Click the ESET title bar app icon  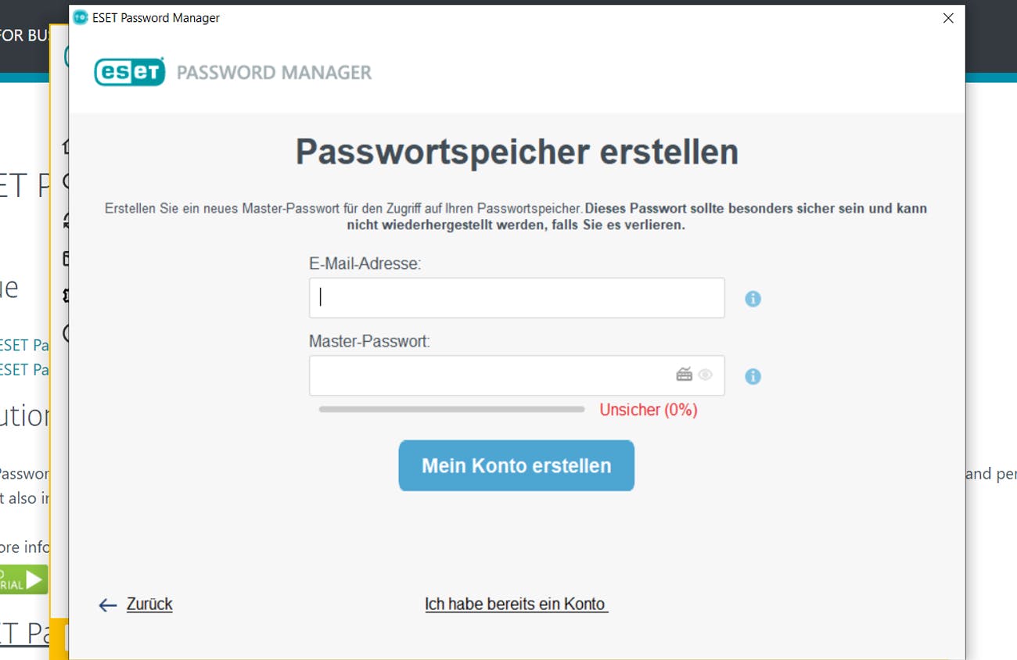click(80, 17)
